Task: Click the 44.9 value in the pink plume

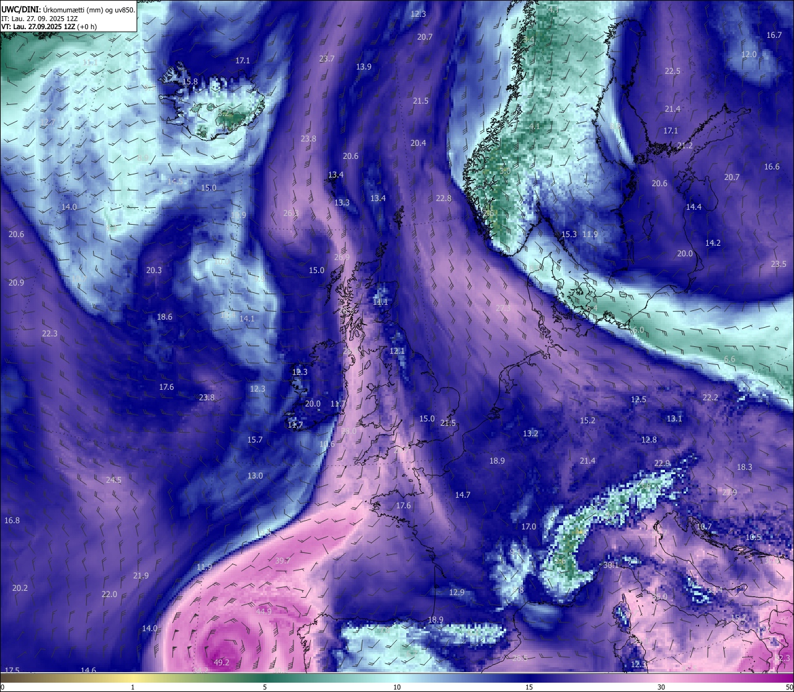Action: click(264, 611)
